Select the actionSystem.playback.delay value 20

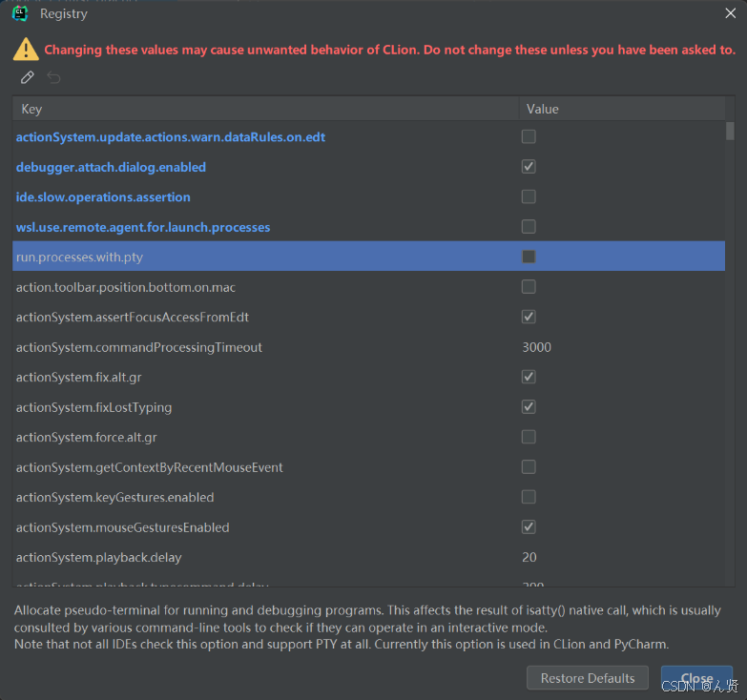(x=529, y=557)
